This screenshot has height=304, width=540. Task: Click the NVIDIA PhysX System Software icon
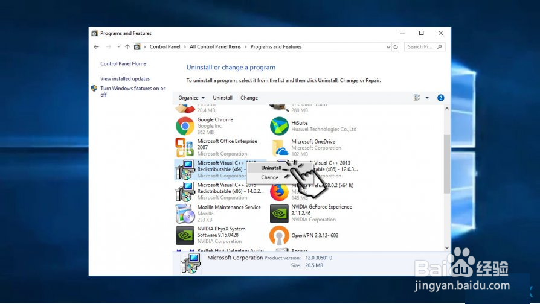tap(185, 235)
